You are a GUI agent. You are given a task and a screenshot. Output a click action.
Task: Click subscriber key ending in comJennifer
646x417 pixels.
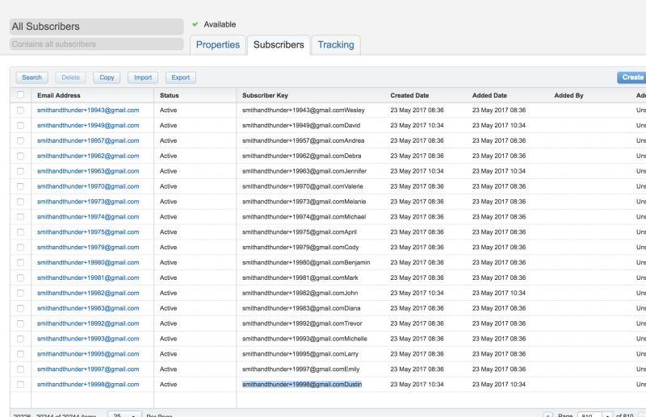point(304,171)
